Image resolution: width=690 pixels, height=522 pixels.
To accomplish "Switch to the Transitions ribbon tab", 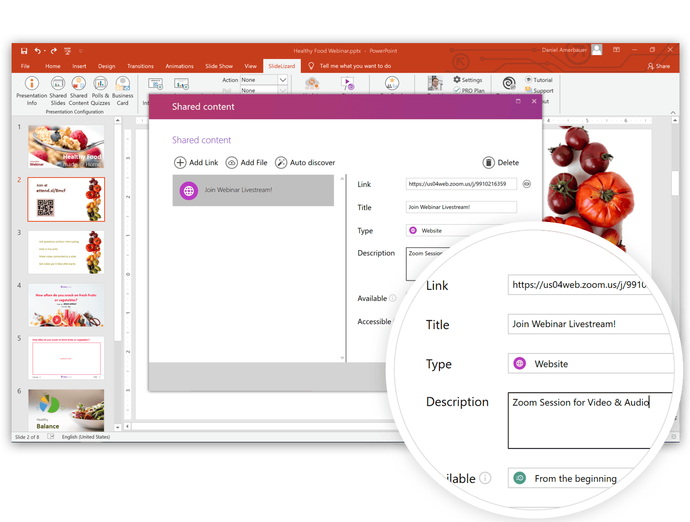I will 140,66.
